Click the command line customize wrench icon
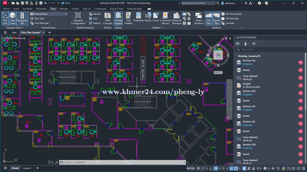 click(x=56, y=162)
